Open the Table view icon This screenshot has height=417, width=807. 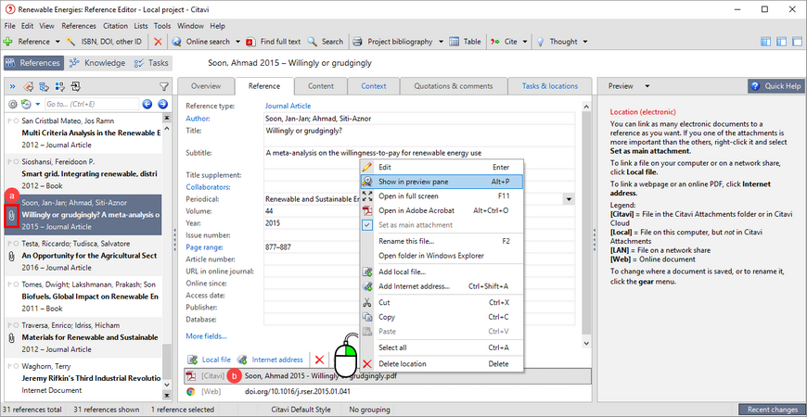[x=454, y=42]
